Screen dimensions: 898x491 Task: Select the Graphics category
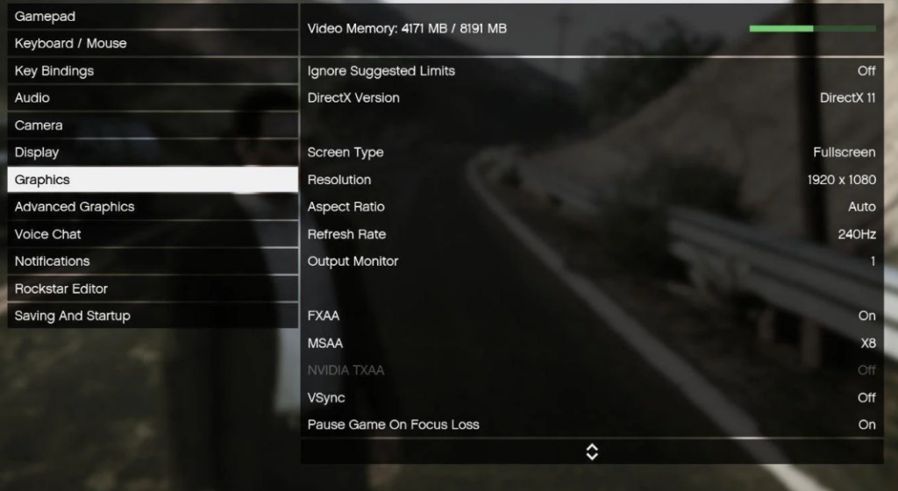coord(153,180)
